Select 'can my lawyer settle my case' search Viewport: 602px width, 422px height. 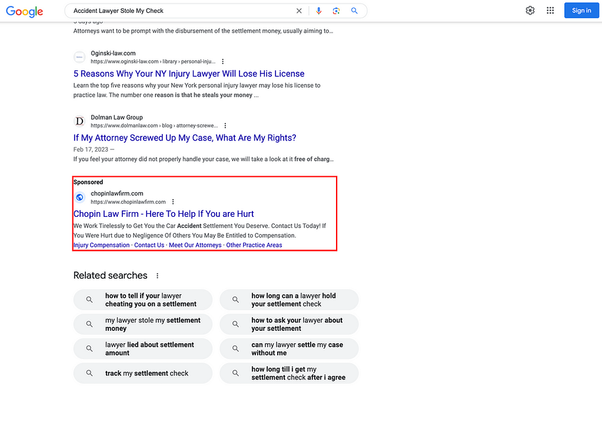289,349
